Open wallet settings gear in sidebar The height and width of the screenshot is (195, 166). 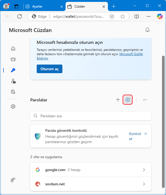tap(13, 107)
